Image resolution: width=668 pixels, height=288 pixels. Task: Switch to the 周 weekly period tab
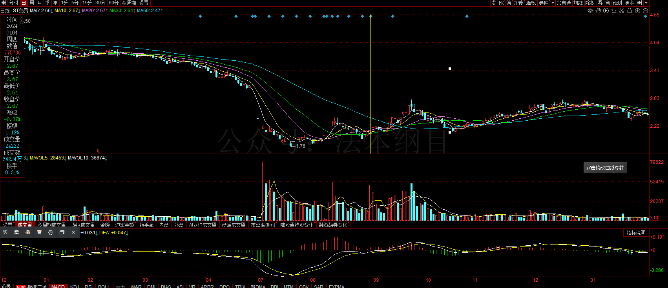coord(32,3)
